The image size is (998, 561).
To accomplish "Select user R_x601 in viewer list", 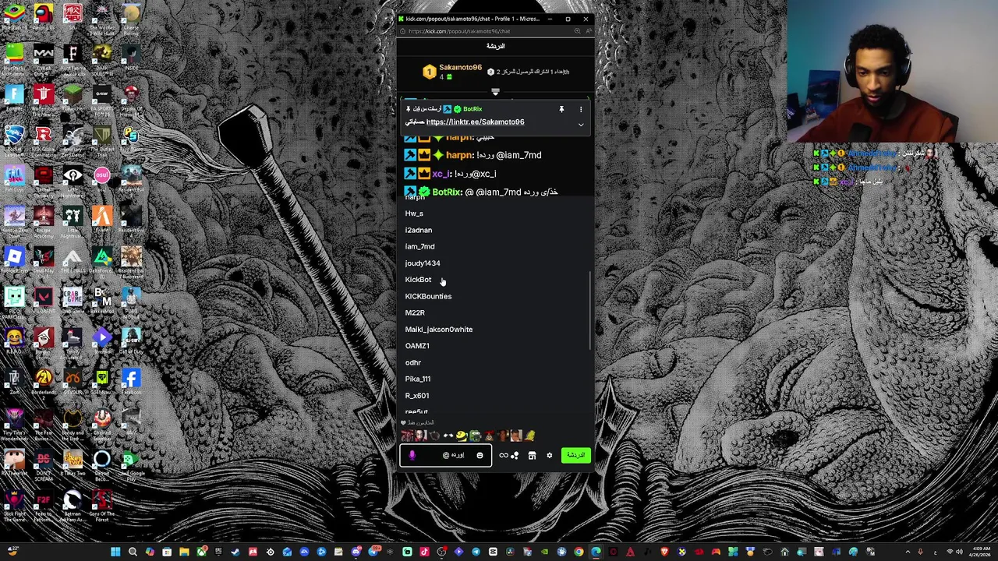I will pyautogui.click(x=417, y=396).
